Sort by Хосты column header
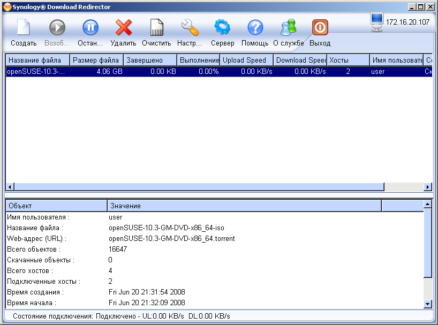The height and width of the screenshot is (325, 438). [349, 60]
